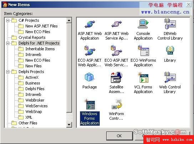This screenshot has height=144, width=194.
Task: Select the XML folder
Action: pyautogui.click(x=29, y=117)
